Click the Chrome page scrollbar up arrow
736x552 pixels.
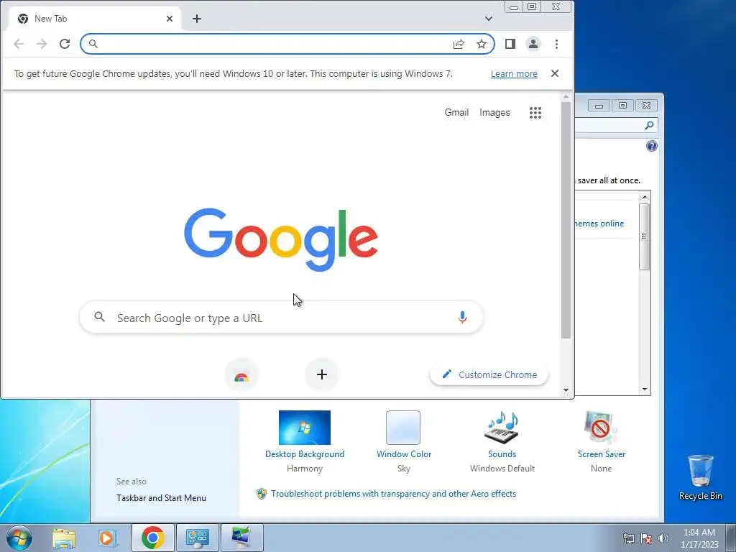[x=566, y=97]
